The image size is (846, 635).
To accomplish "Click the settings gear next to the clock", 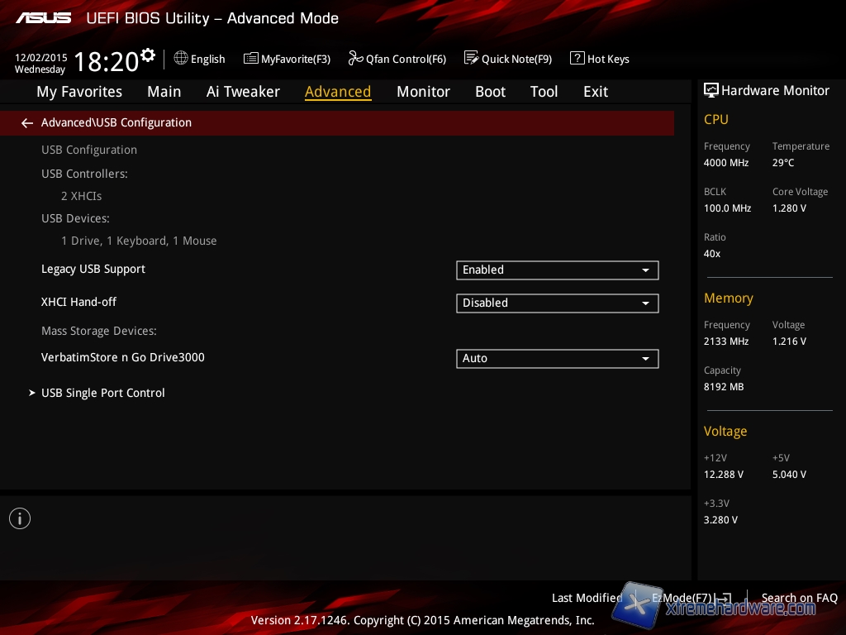I will point(148,55).
